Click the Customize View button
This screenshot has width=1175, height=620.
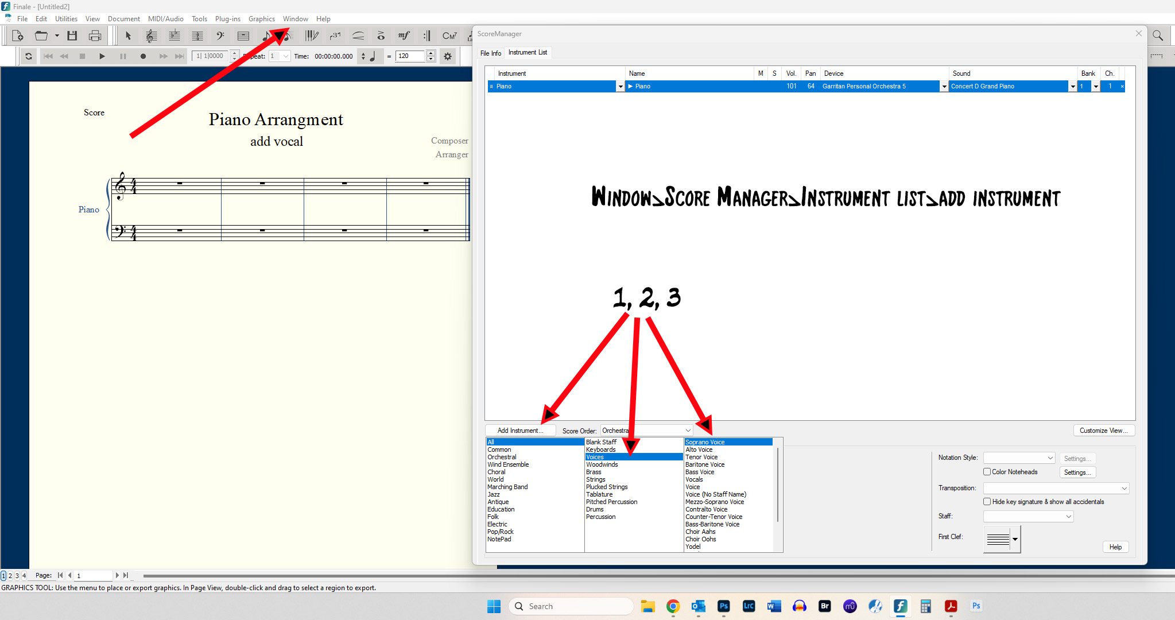pos(1103,431)
